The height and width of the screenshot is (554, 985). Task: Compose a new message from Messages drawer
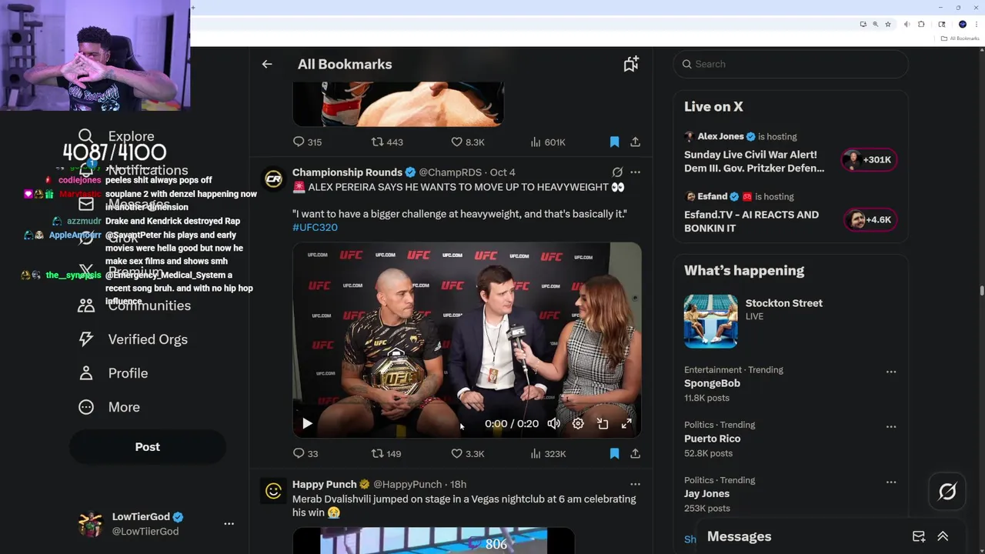click(x=919, y=536)
